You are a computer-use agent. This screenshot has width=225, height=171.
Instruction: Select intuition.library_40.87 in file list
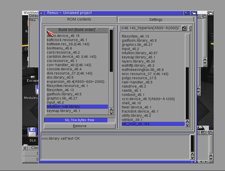click(x=139, y=53)
